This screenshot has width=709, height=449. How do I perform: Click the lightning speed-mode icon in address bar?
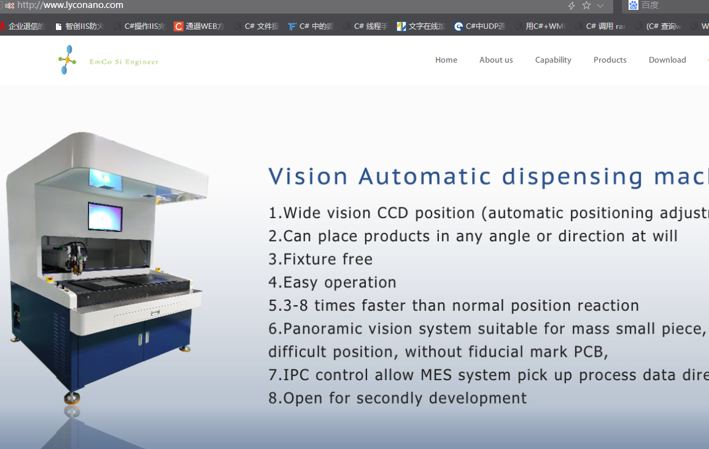tap(571, 6)
